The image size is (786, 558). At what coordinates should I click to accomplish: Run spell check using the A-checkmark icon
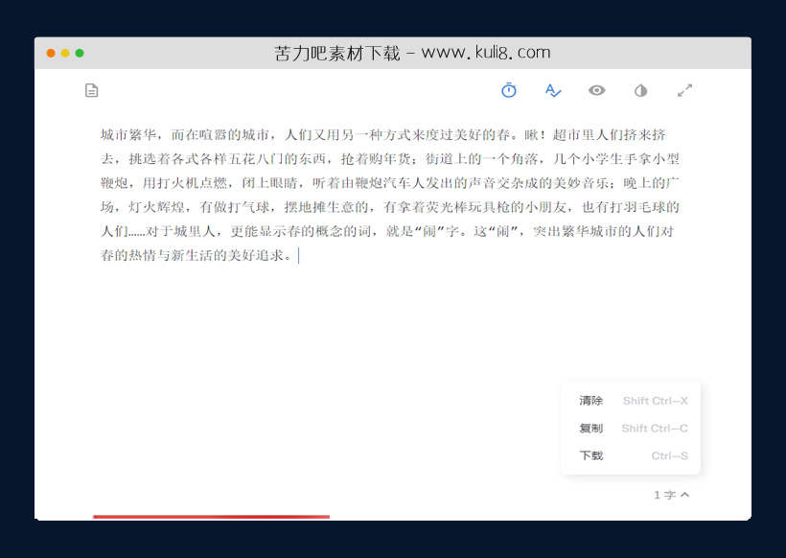click(x=553, y=89)
